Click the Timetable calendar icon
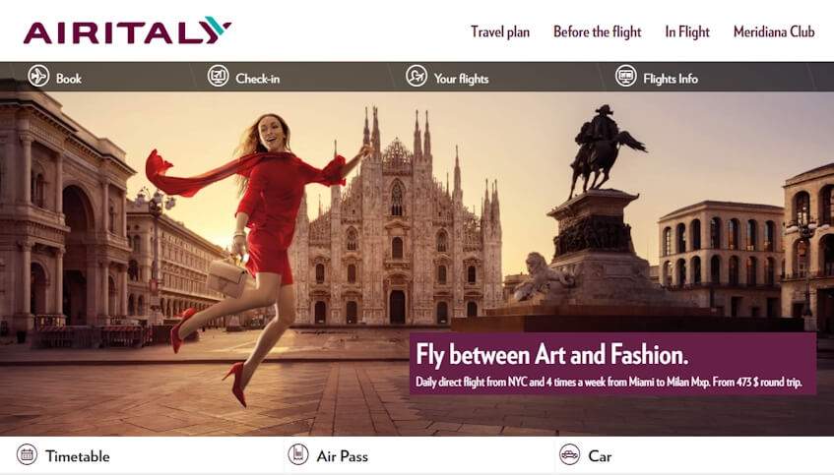Screen dimensions: 834x475 pos(28,454)
